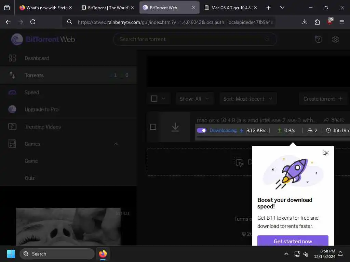Open the list all tabs dropdown
The height and width of the screenshot is (262, 350).
[282, 8]
